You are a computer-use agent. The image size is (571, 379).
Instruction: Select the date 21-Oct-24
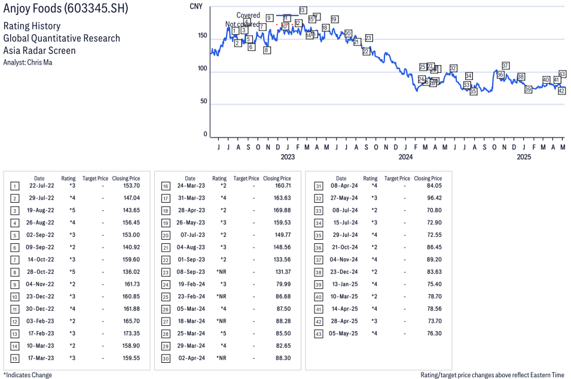click(345, 247)
